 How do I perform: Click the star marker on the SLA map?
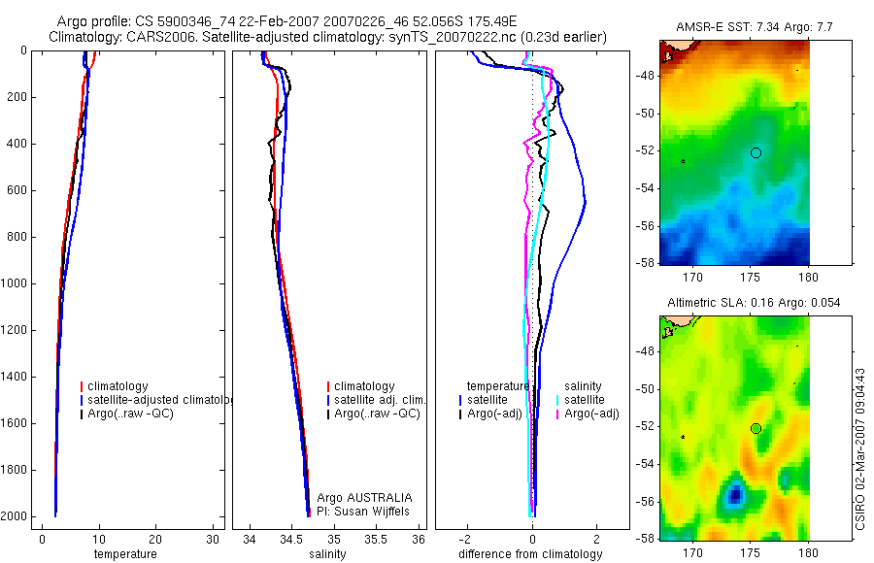click(x=683, y=437)
